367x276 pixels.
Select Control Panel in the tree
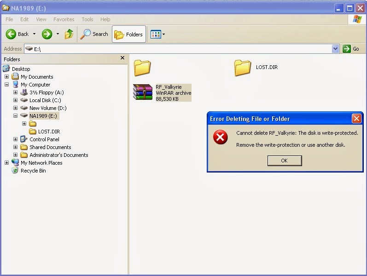[44, 139]
